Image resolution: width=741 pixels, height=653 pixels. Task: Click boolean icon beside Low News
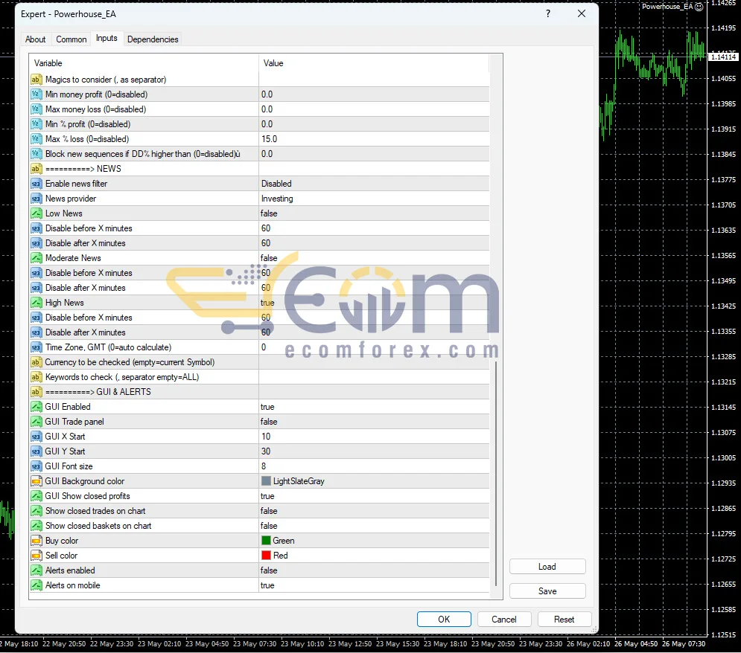click(x=36, y=213)
